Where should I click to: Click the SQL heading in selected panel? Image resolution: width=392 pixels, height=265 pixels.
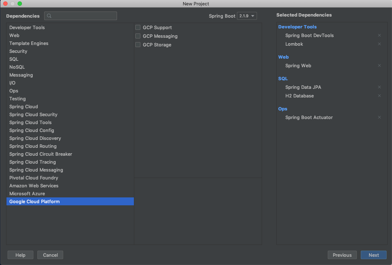click(x=283, y=78)
